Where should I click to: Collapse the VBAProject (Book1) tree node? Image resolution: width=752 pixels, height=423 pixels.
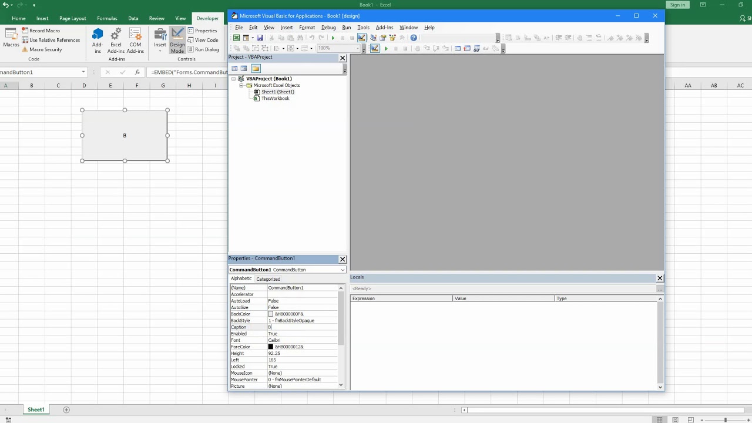click(234, 78)
